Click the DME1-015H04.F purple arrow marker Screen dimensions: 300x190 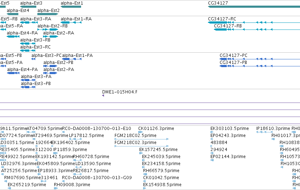[103, 96]
